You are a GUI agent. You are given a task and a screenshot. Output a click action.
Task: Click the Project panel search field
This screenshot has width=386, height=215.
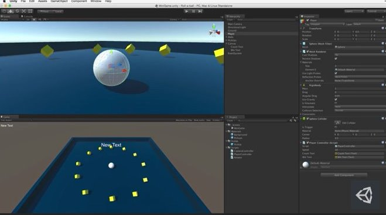point(262,121)
